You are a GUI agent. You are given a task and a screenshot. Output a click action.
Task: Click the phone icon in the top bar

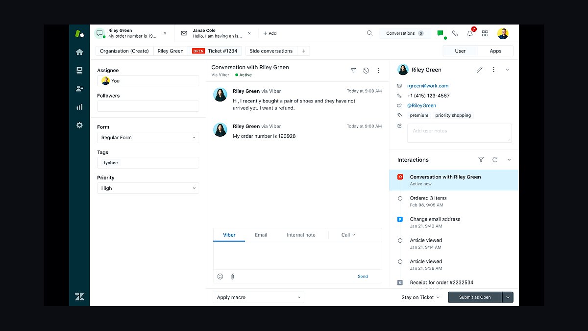455,33
